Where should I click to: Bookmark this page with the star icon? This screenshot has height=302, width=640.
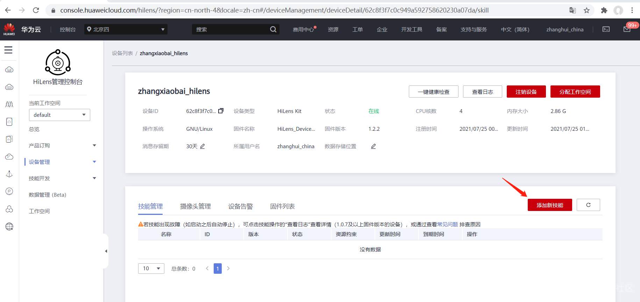(x=587, y=10)
